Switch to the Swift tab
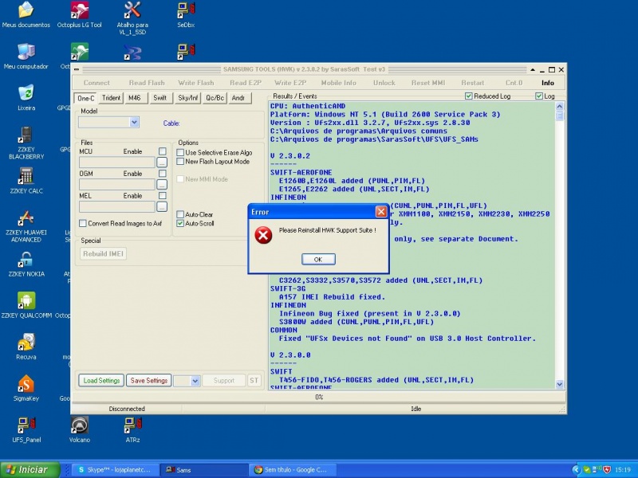Viewport: 638px width, 478px height. (160, 98)
